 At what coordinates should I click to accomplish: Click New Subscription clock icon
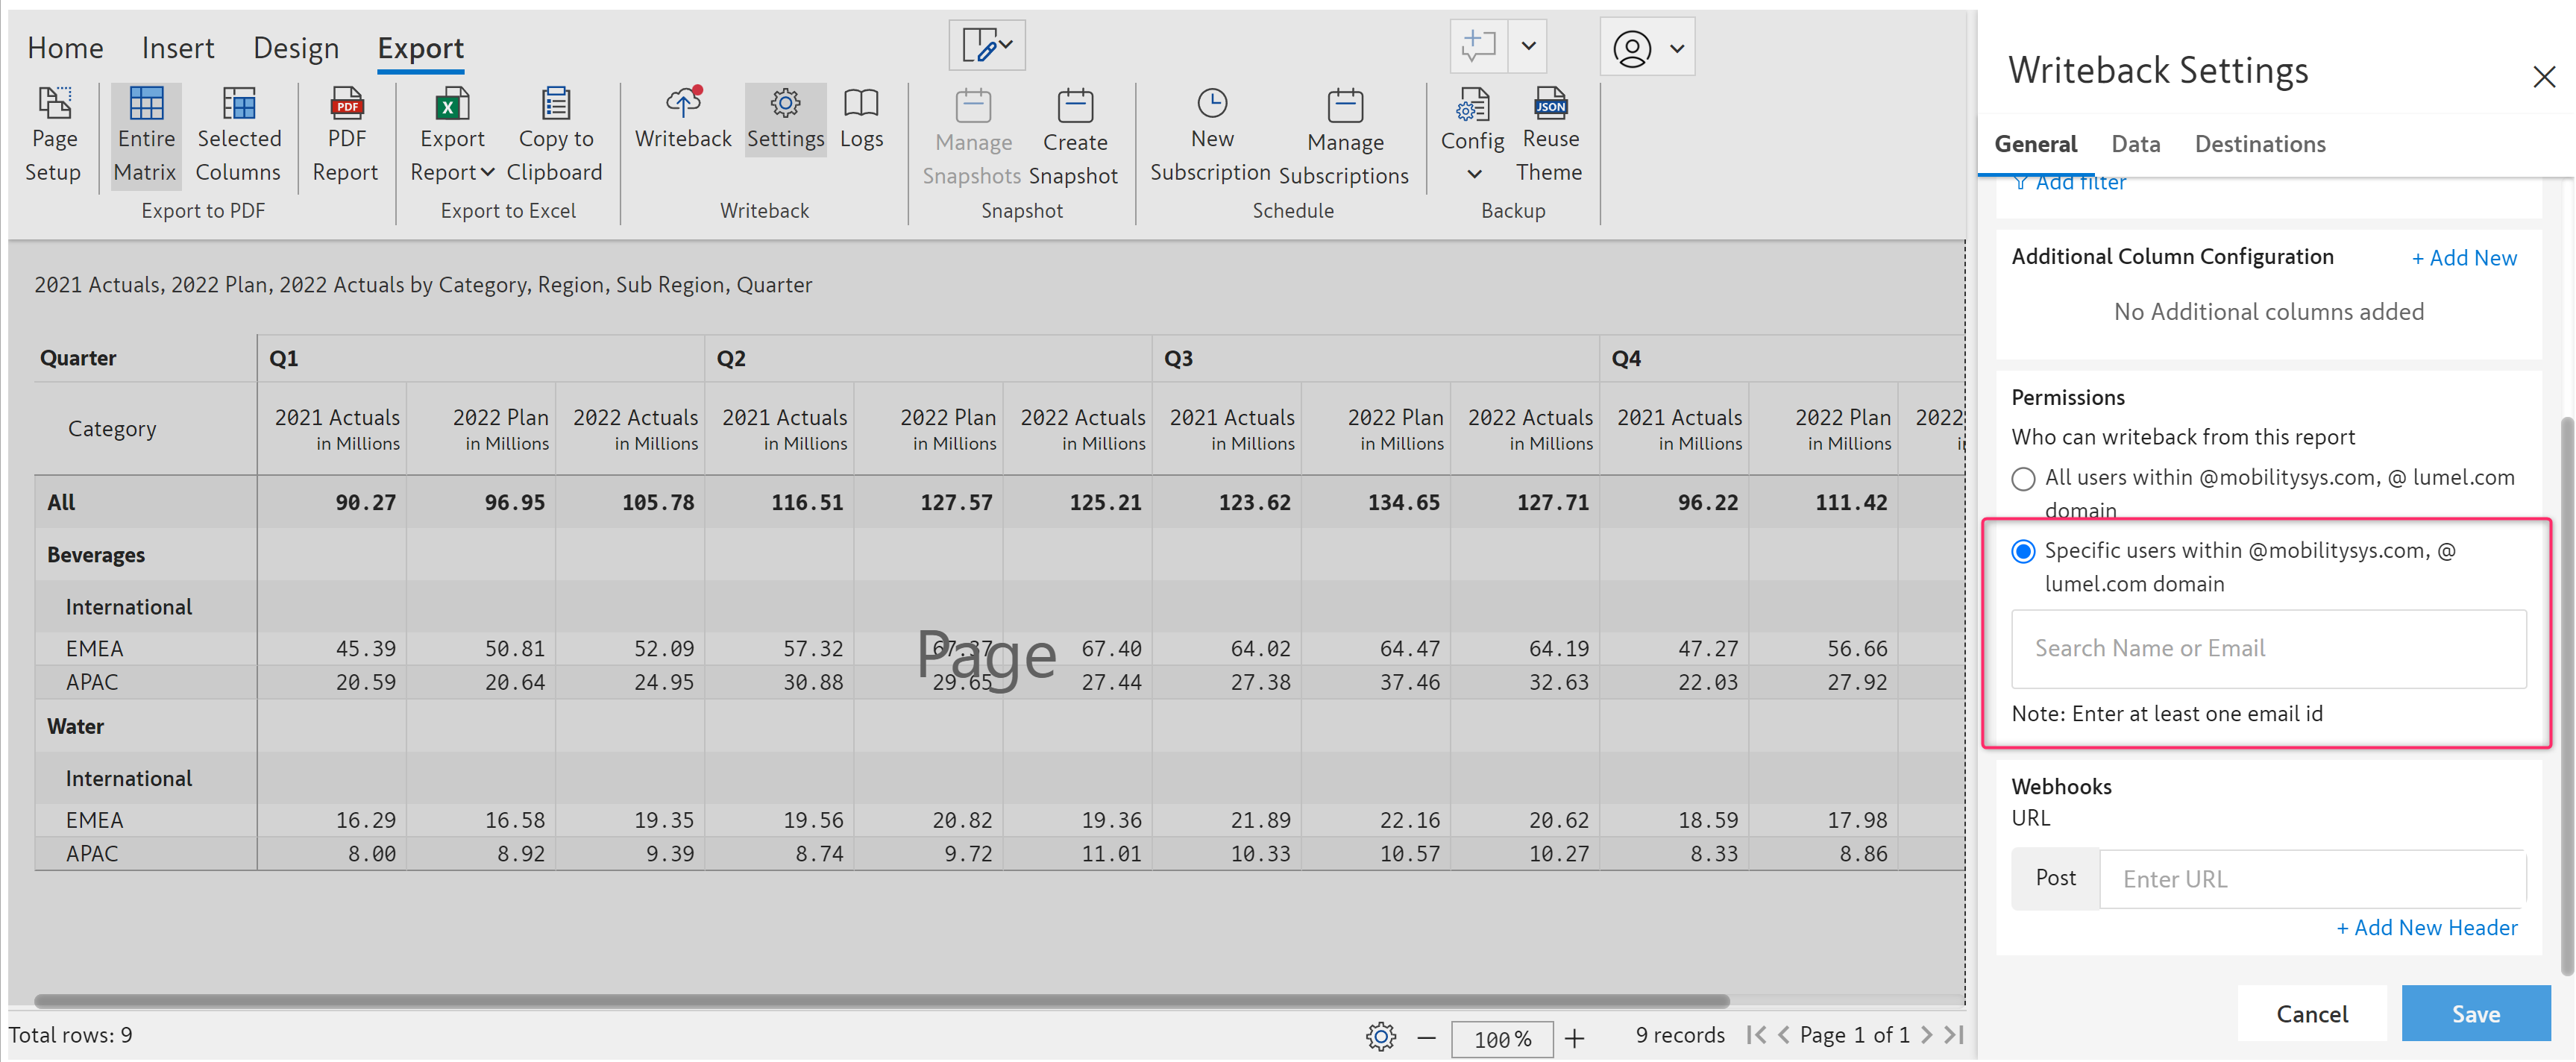coord(1211,103)
